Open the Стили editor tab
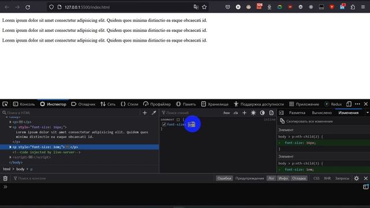The width and height of the screenshot is (370, 208). [x=129, y=104]
